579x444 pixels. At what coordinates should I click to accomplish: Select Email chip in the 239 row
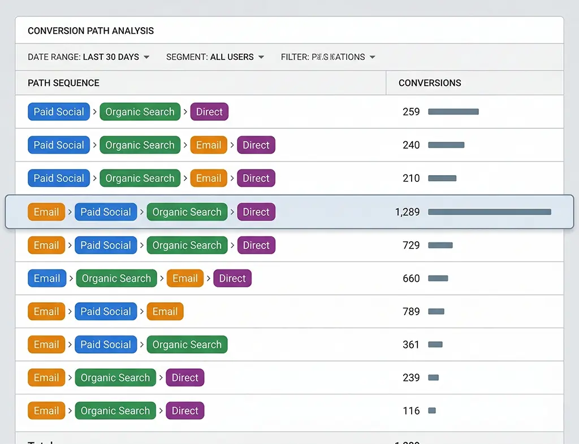tap(46, 377)
